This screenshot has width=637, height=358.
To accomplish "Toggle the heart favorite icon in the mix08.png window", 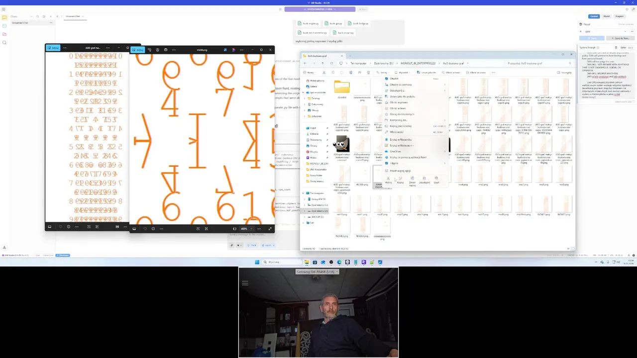I will pyautogui.click(x=145, y=229).
